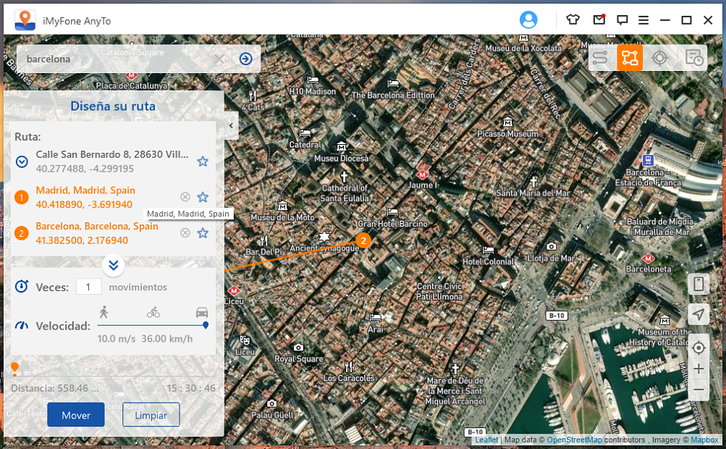
Task: Set speed to cycling icon
Action: [x=153, y=312]
